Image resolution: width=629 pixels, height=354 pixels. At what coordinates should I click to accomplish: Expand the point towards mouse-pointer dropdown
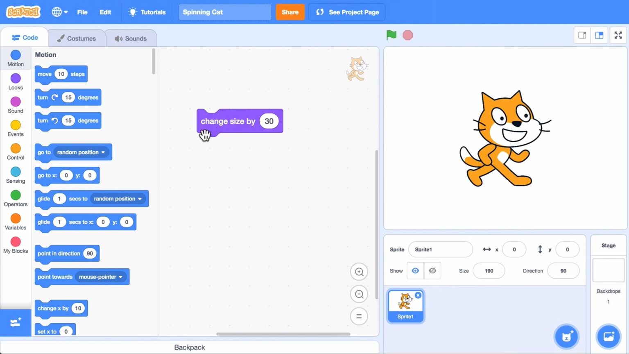(x=120, y=277)
